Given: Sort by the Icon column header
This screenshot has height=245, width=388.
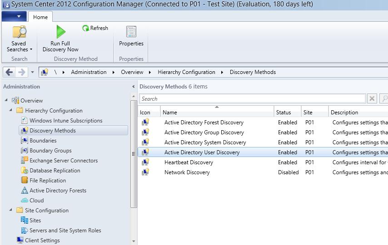Looking at the screenshot, I should pyautogui.click(x=149, y=112).
